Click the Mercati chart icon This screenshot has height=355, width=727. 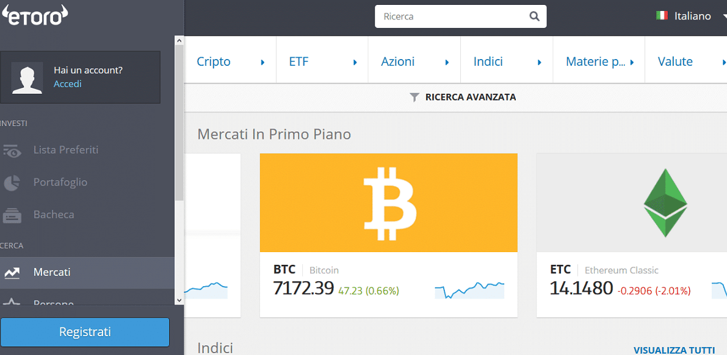12,273
